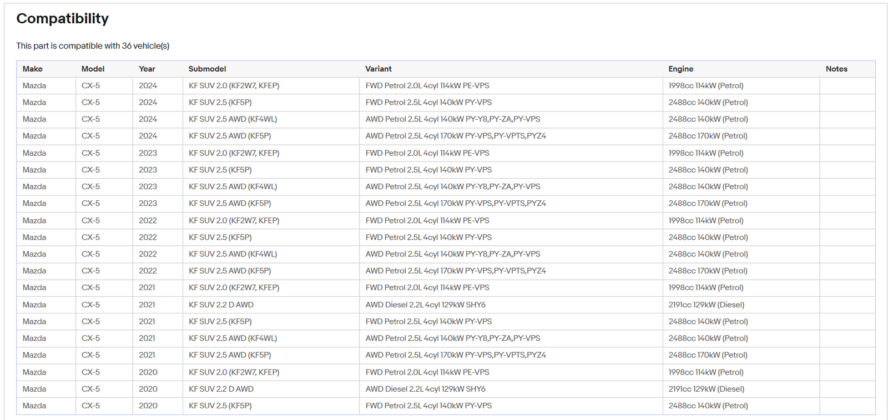This screenshot has height=420, width=888.
Task: Click 2024 engine 2488cc 170kW (Petrol)
Action: click(x=708, y=136)
